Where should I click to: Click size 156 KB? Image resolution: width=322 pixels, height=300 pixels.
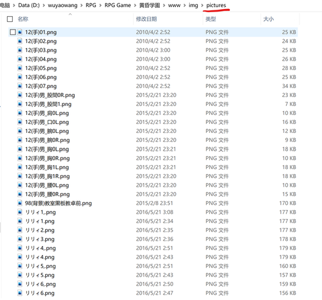pyautogui.click(x=288, y=293)
